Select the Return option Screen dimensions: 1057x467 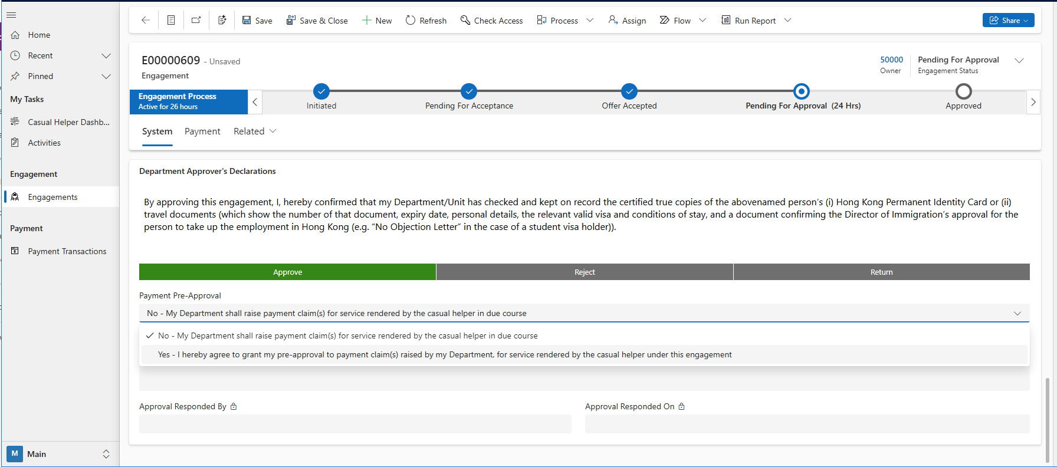881,272
